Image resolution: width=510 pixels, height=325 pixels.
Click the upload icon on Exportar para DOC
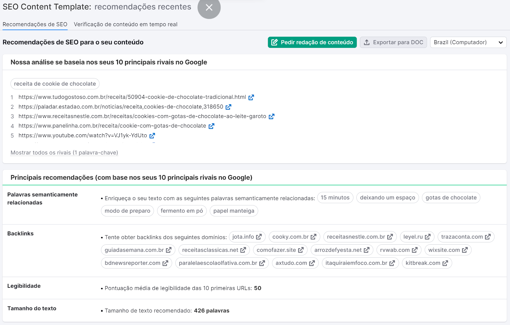[x=367, y=42]
